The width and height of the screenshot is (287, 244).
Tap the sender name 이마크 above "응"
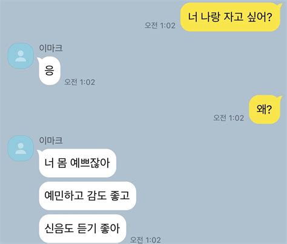point(51,48)
